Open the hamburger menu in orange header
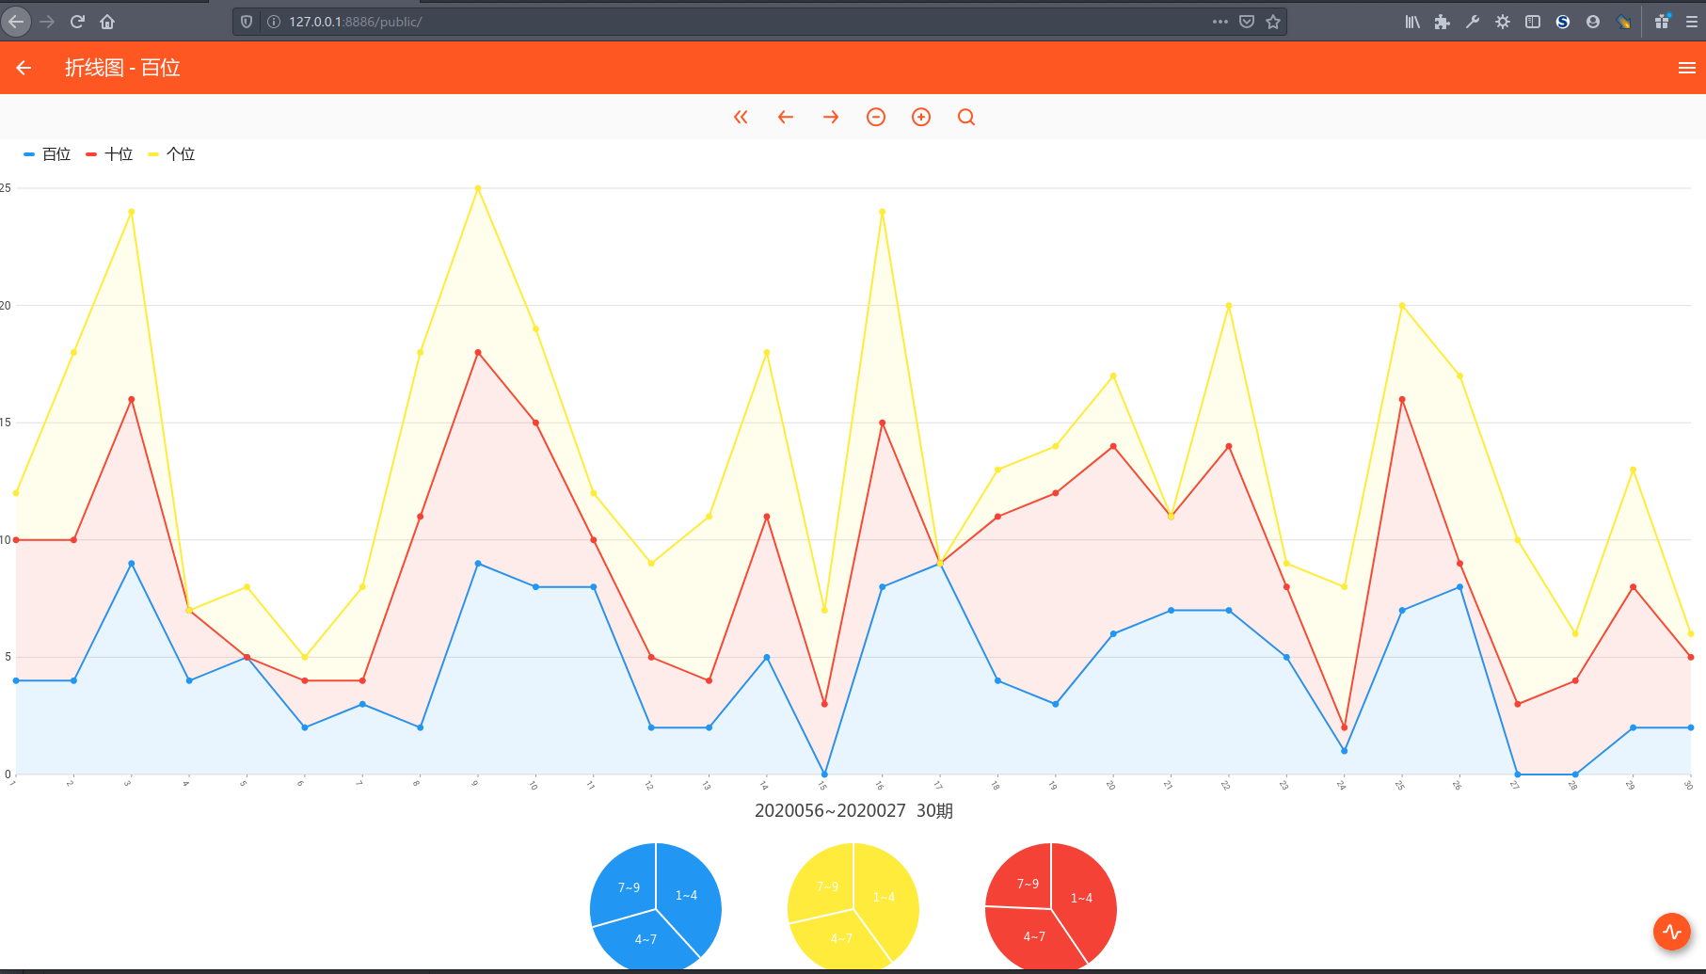Screen dimensions: 1706x974 pos(1686,68)
